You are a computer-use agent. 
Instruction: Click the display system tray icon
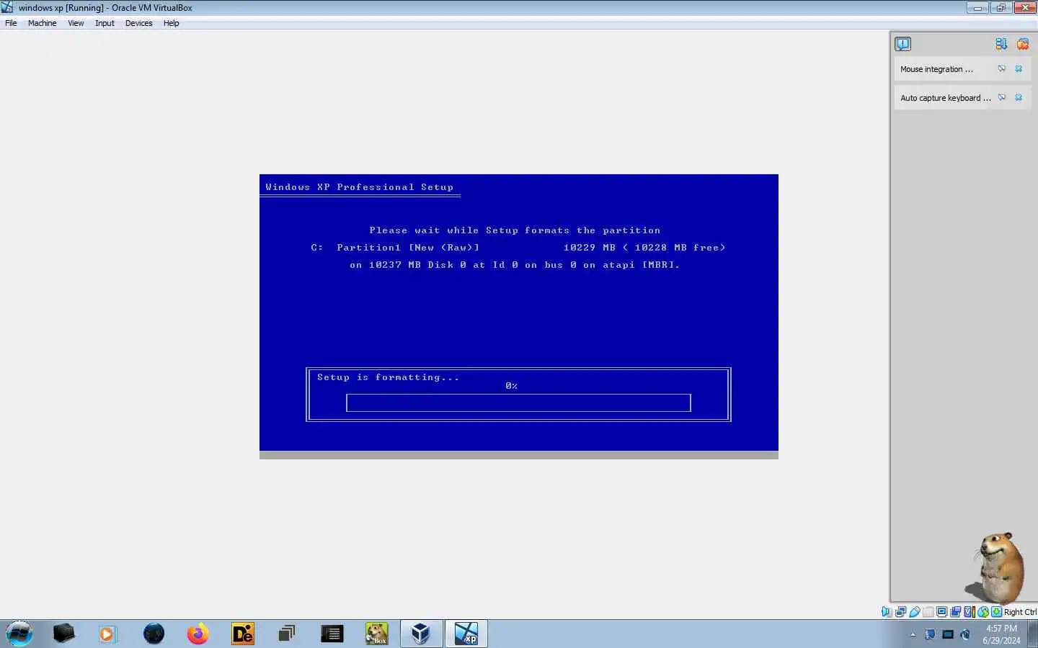948,634
